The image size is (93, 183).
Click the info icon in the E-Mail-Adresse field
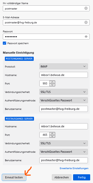tap(86, 22)
